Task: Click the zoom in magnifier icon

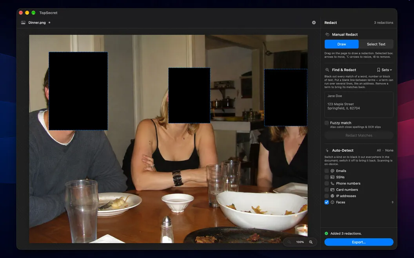Action: pyautogui.click(x=311, y=242)
